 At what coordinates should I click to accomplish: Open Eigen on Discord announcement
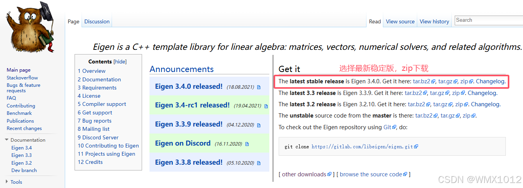tap(183, 143)
